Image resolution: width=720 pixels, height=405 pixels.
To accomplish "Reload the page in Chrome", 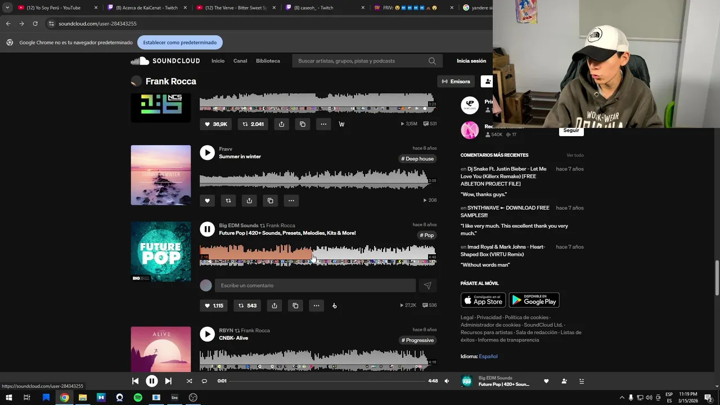I will click(x=35, y=24).
